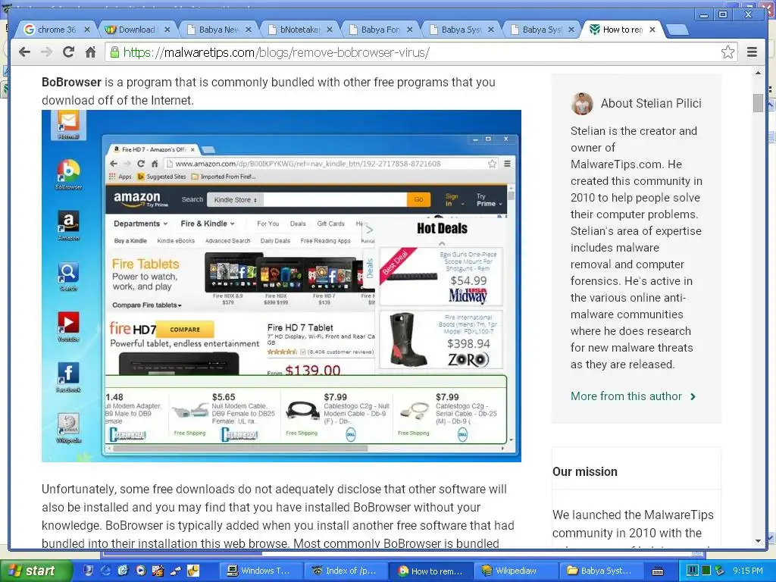This screenshot has height=582, width=776.
Task: Click the white network connector quick launch icon
Action: pyautogui.click(x=176, y=571)
